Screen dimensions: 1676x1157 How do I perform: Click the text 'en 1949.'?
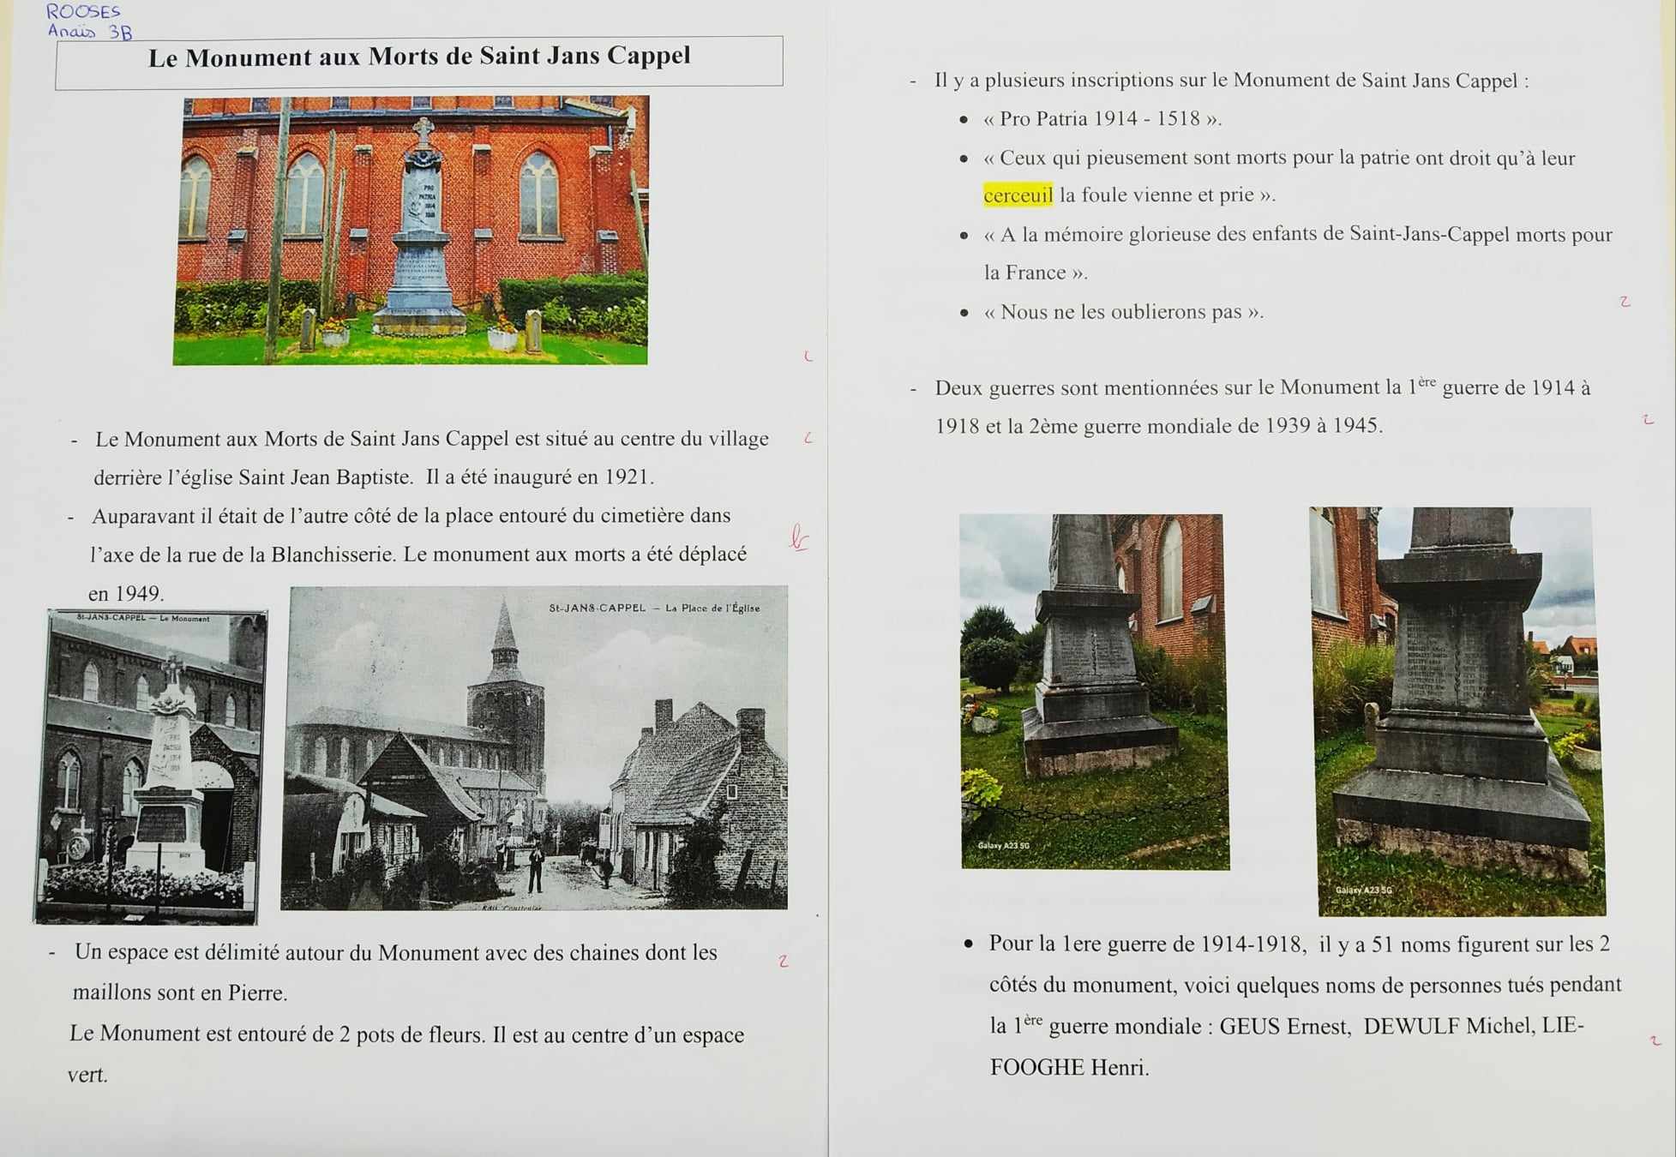point(126,593)
